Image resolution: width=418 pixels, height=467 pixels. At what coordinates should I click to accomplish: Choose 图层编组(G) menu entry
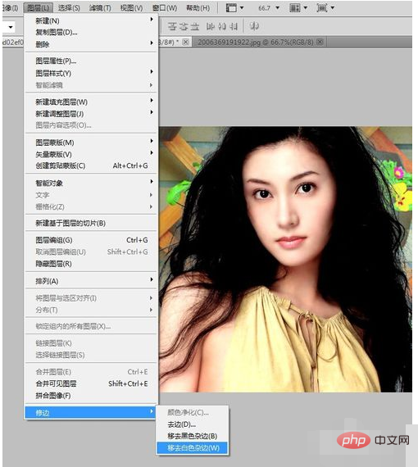pos(91,240)
